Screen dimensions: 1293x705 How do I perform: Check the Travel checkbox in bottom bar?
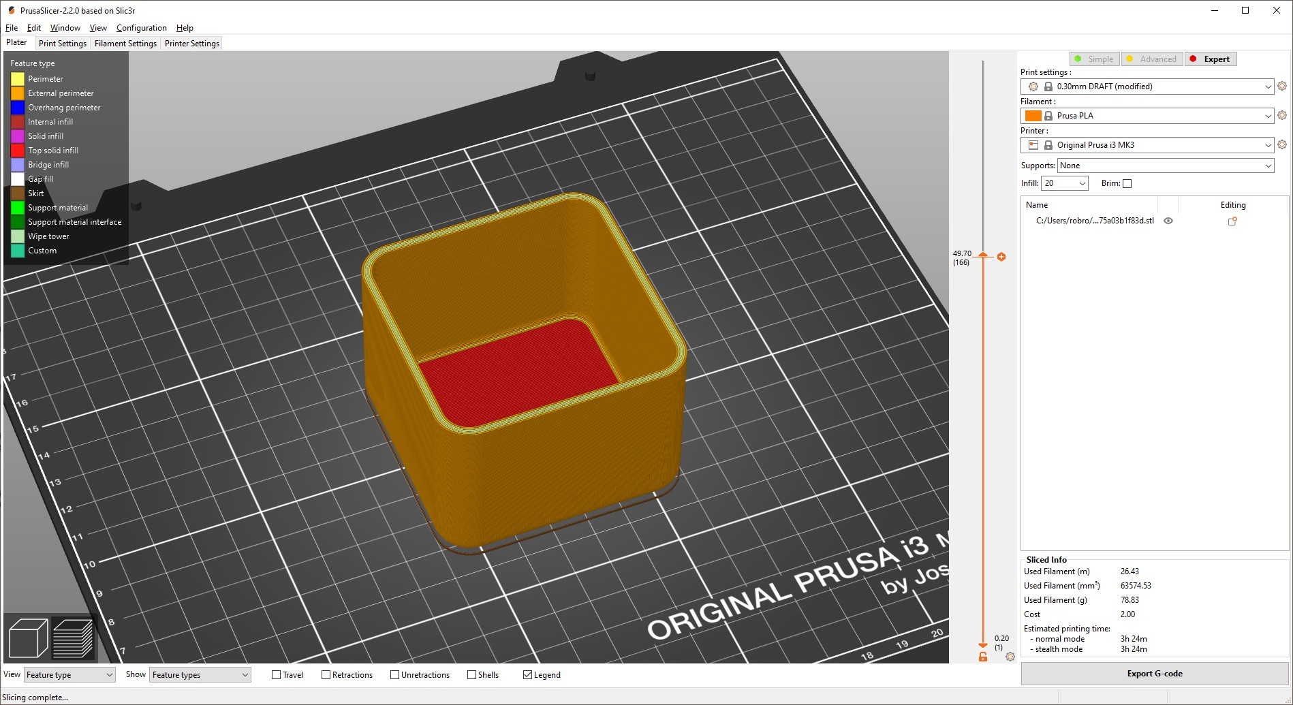coord(275,674)
